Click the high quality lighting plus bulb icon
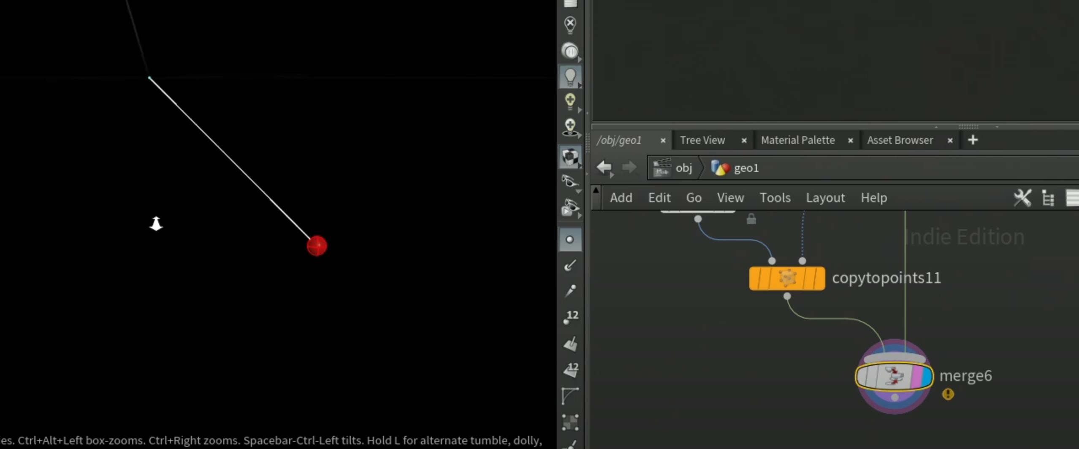This screenshot has width=1079, height=449. [570, 102]
